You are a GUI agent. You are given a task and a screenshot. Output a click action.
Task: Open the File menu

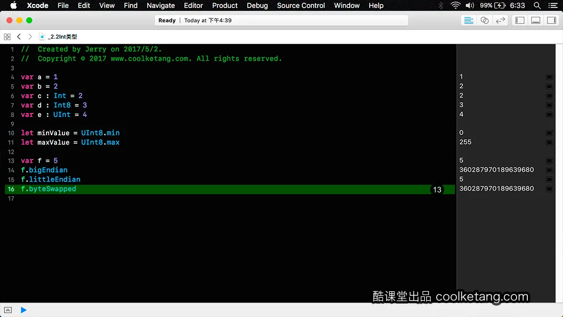[x=63, y=5]
